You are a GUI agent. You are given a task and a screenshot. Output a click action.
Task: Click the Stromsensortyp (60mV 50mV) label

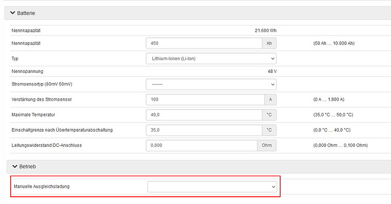42,84
